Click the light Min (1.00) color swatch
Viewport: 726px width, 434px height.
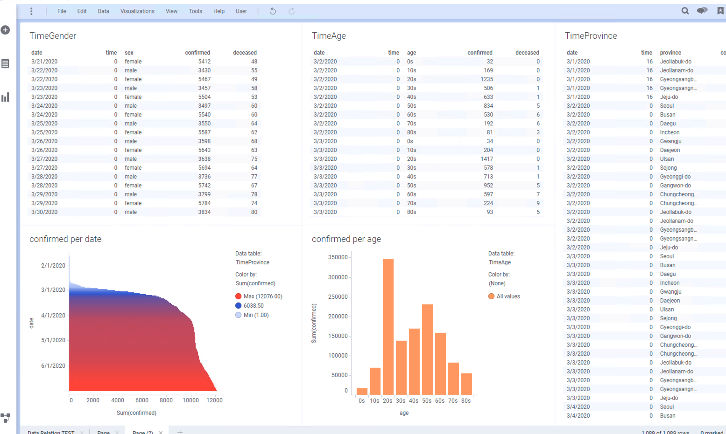[x=239, y=315]
